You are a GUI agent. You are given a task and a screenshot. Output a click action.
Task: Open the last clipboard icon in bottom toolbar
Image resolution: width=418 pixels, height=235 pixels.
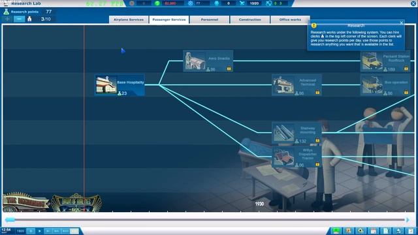(411, 230)
